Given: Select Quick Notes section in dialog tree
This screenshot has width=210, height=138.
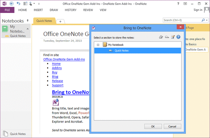Looking at the screenshot, I should [138, 51].
